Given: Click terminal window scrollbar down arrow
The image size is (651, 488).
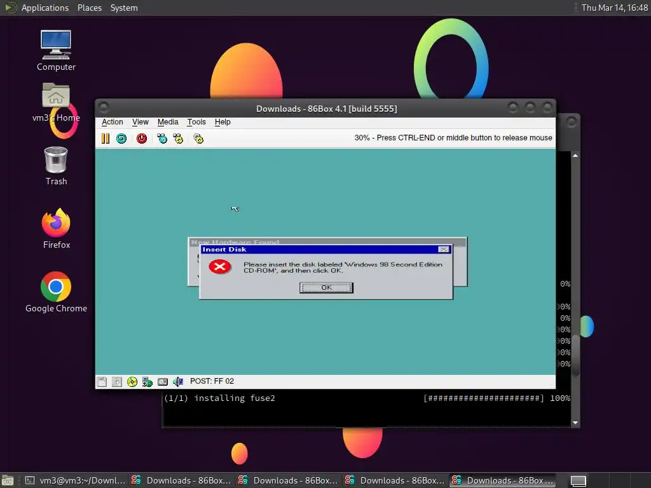Looking at the screenshot, I should click(575, 423).
